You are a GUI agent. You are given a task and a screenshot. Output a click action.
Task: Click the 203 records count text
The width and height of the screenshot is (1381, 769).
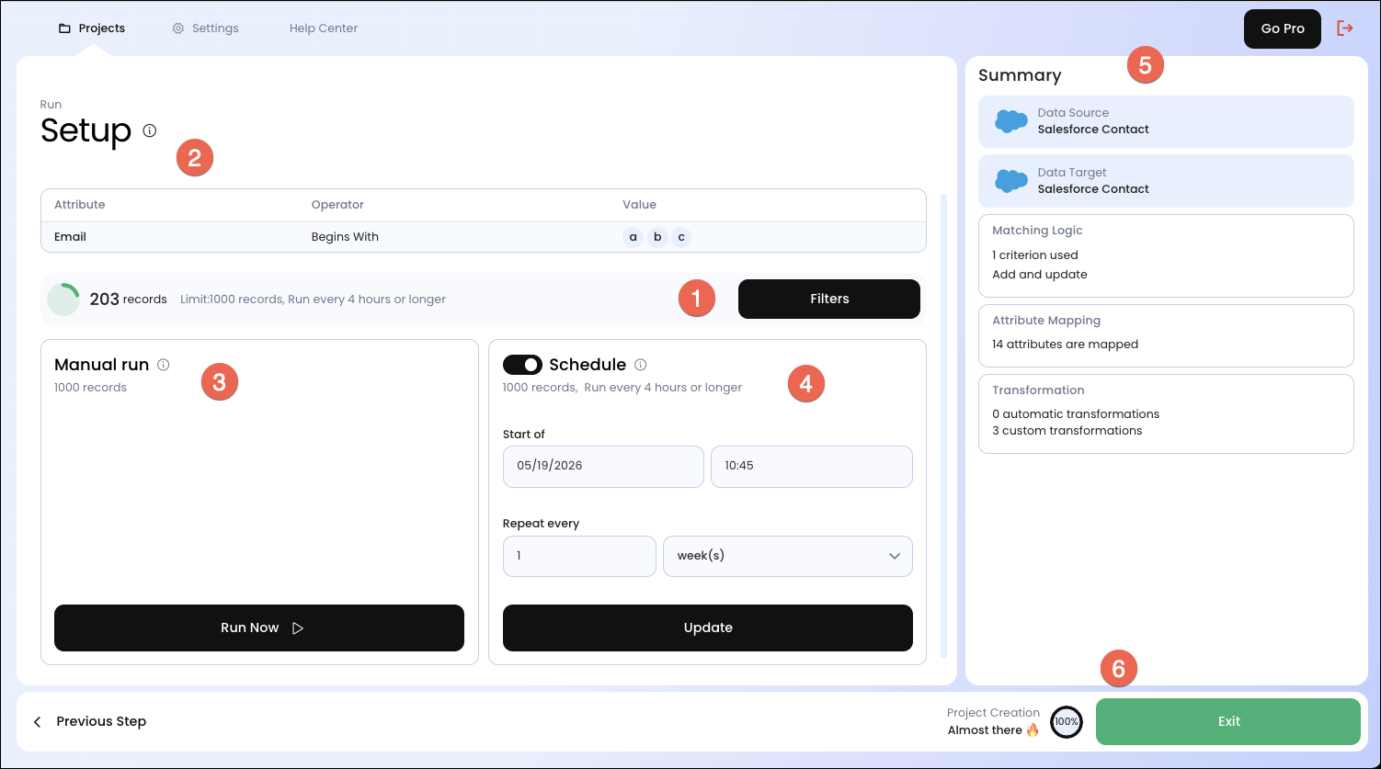128,299
